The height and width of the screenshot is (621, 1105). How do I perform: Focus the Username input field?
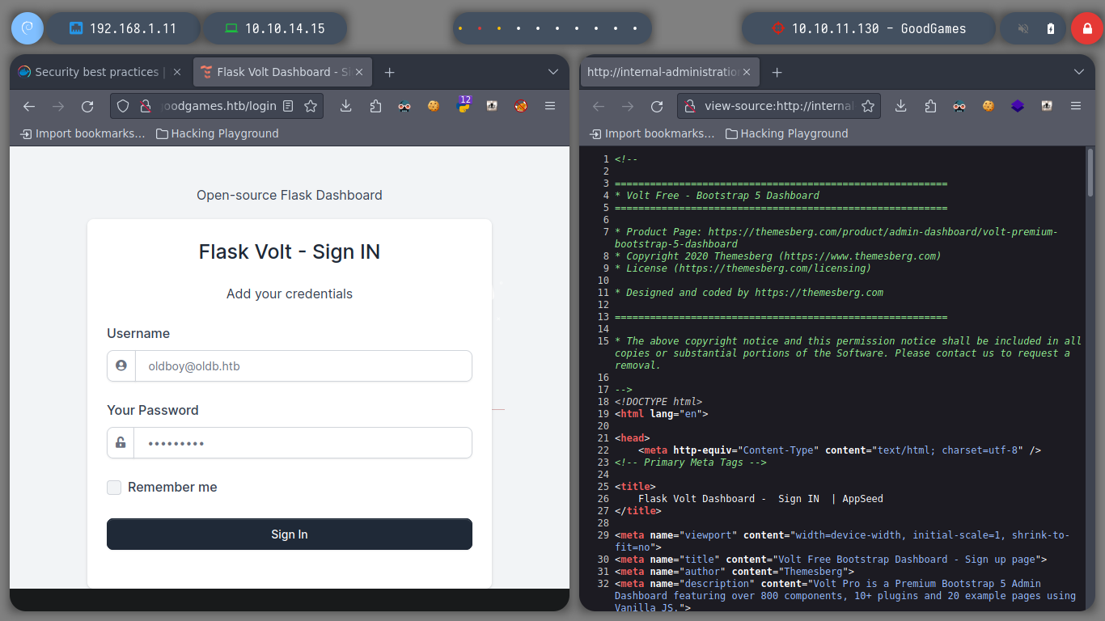tap(290, 365)
